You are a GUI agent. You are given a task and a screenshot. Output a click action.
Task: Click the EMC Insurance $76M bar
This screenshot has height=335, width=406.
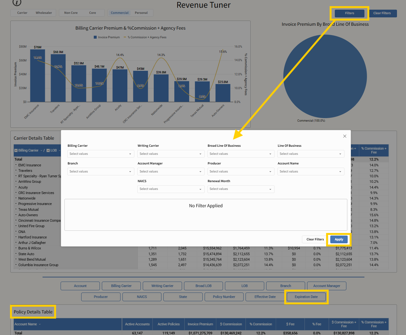[x=38, y=76]
